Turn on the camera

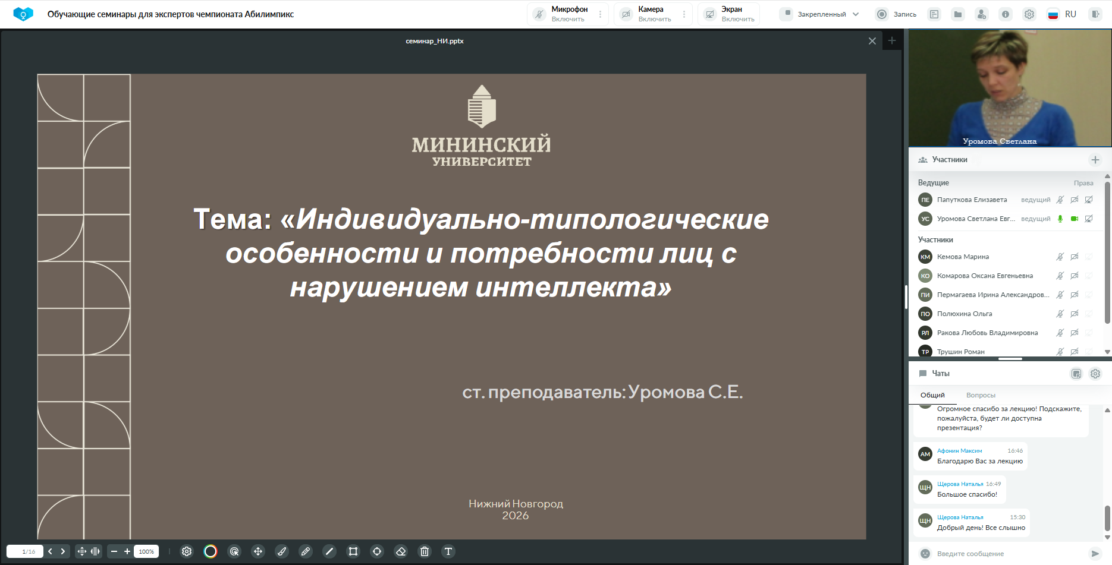pyautogui.click(x=647, y=14)
